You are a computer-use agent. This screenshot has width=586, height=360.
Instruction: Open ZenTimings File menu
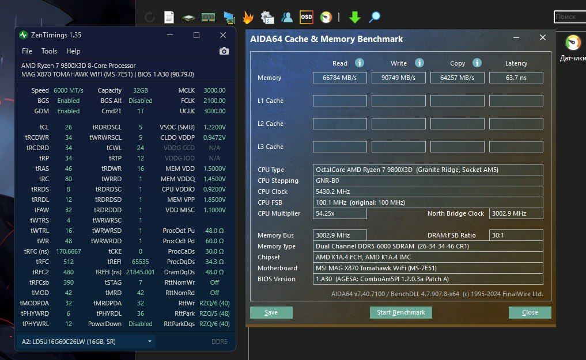(x=27, y=51)
